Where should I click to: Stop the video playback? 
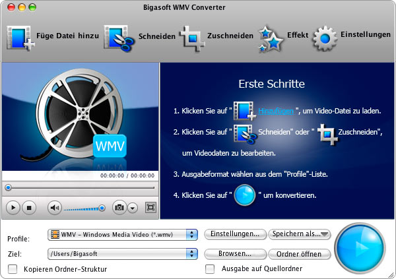[x=29, y=208]
